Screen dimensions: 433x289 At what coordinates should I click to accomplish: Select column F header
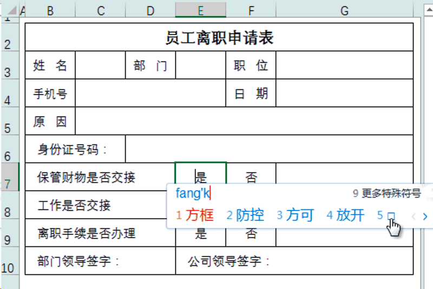pyautogui.click(x=251, y=11)
